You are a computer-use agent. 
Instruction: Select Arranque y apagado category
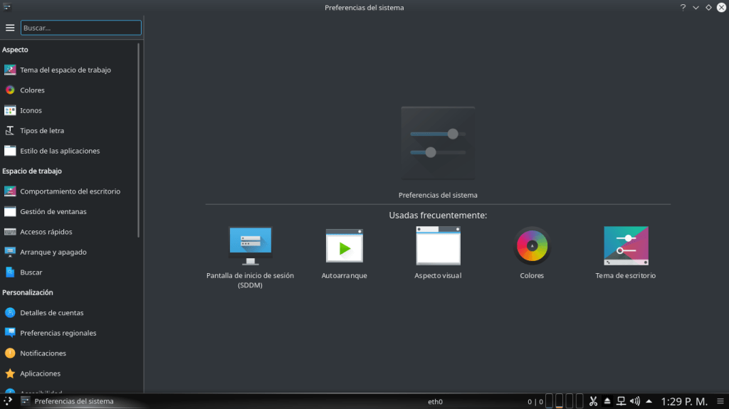coord(53,252)
